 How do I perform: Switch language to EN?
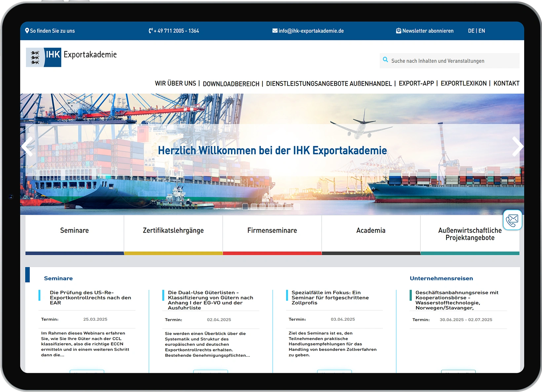pyautogui.click(x=482, y=31)
